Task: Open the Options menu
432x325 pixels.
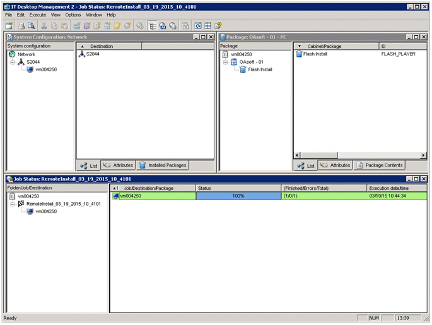Action: (x=73, y=15)
